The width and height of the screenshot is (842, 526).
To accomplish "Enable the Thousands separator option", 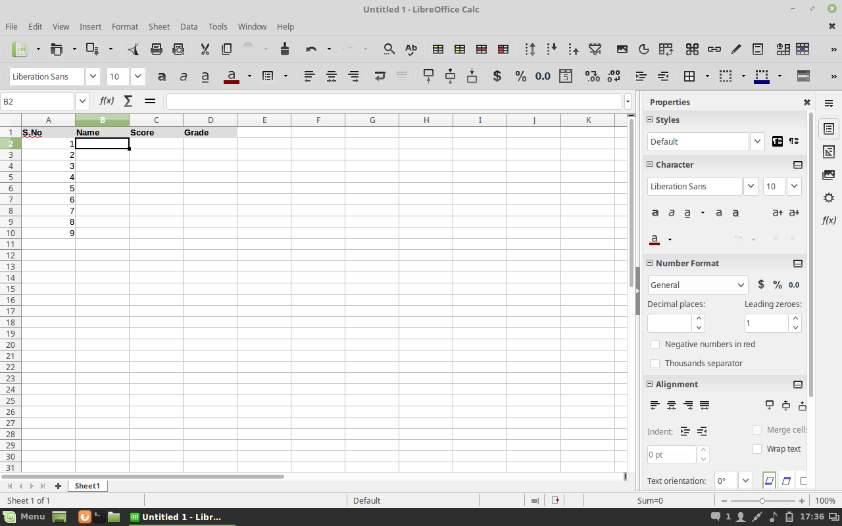I will 655,363.
